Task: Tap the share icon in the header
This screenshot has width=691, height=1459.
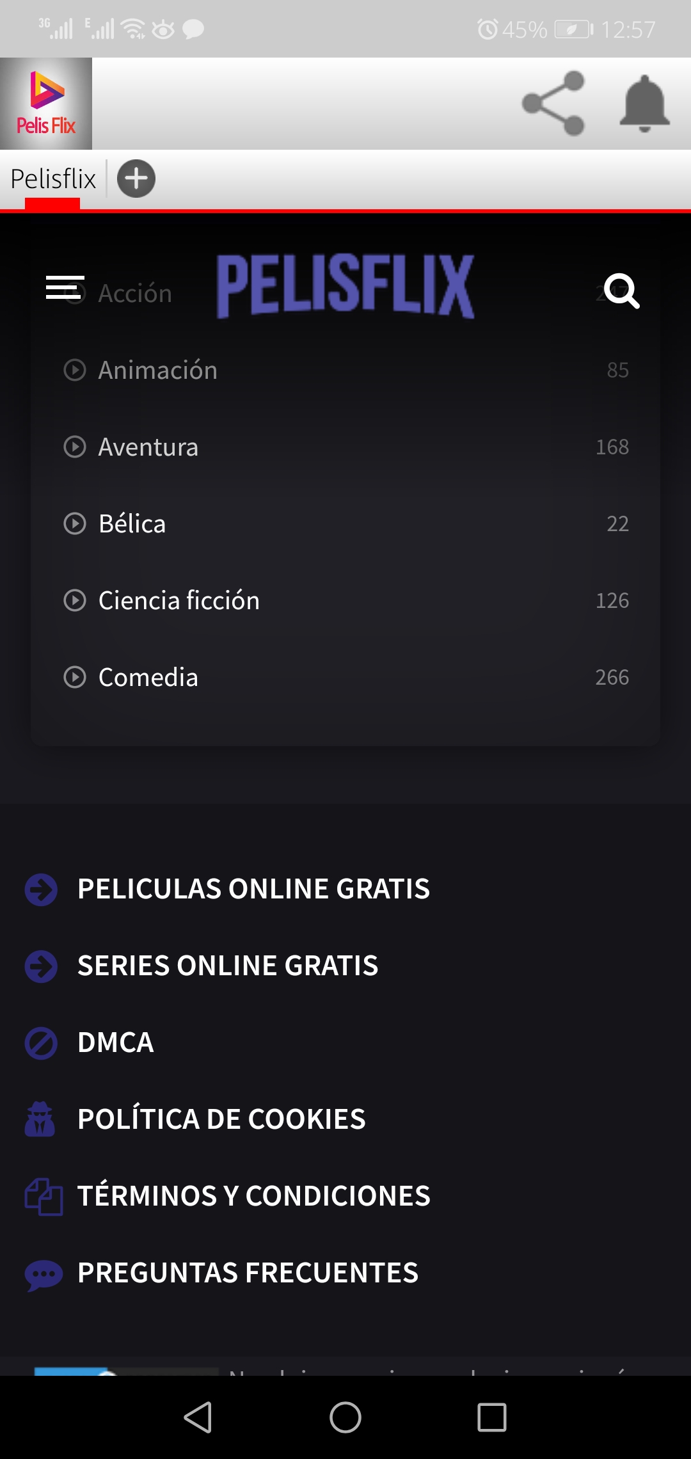Action: [553, 104]
